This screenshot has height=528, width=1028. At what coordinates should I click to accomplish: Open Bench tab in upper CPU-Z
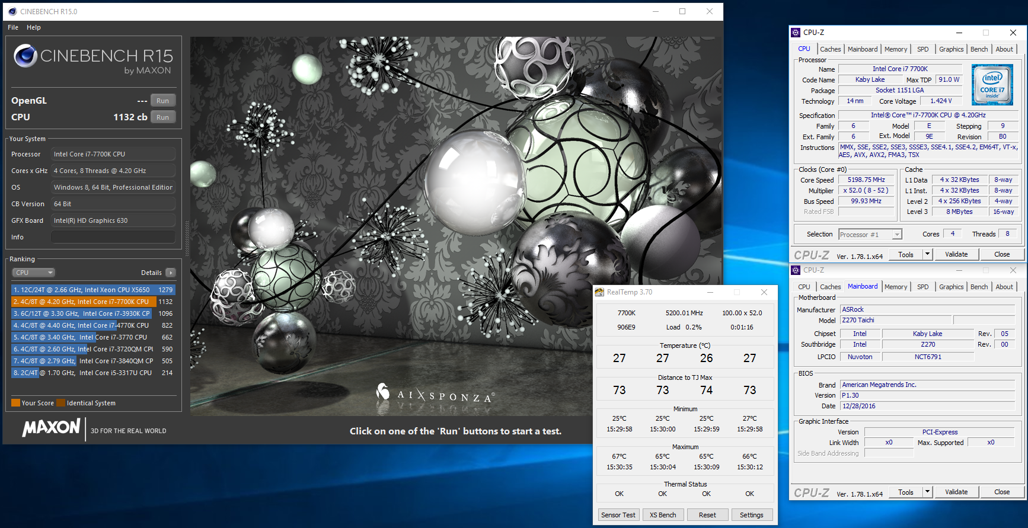(x=979, y=49)
